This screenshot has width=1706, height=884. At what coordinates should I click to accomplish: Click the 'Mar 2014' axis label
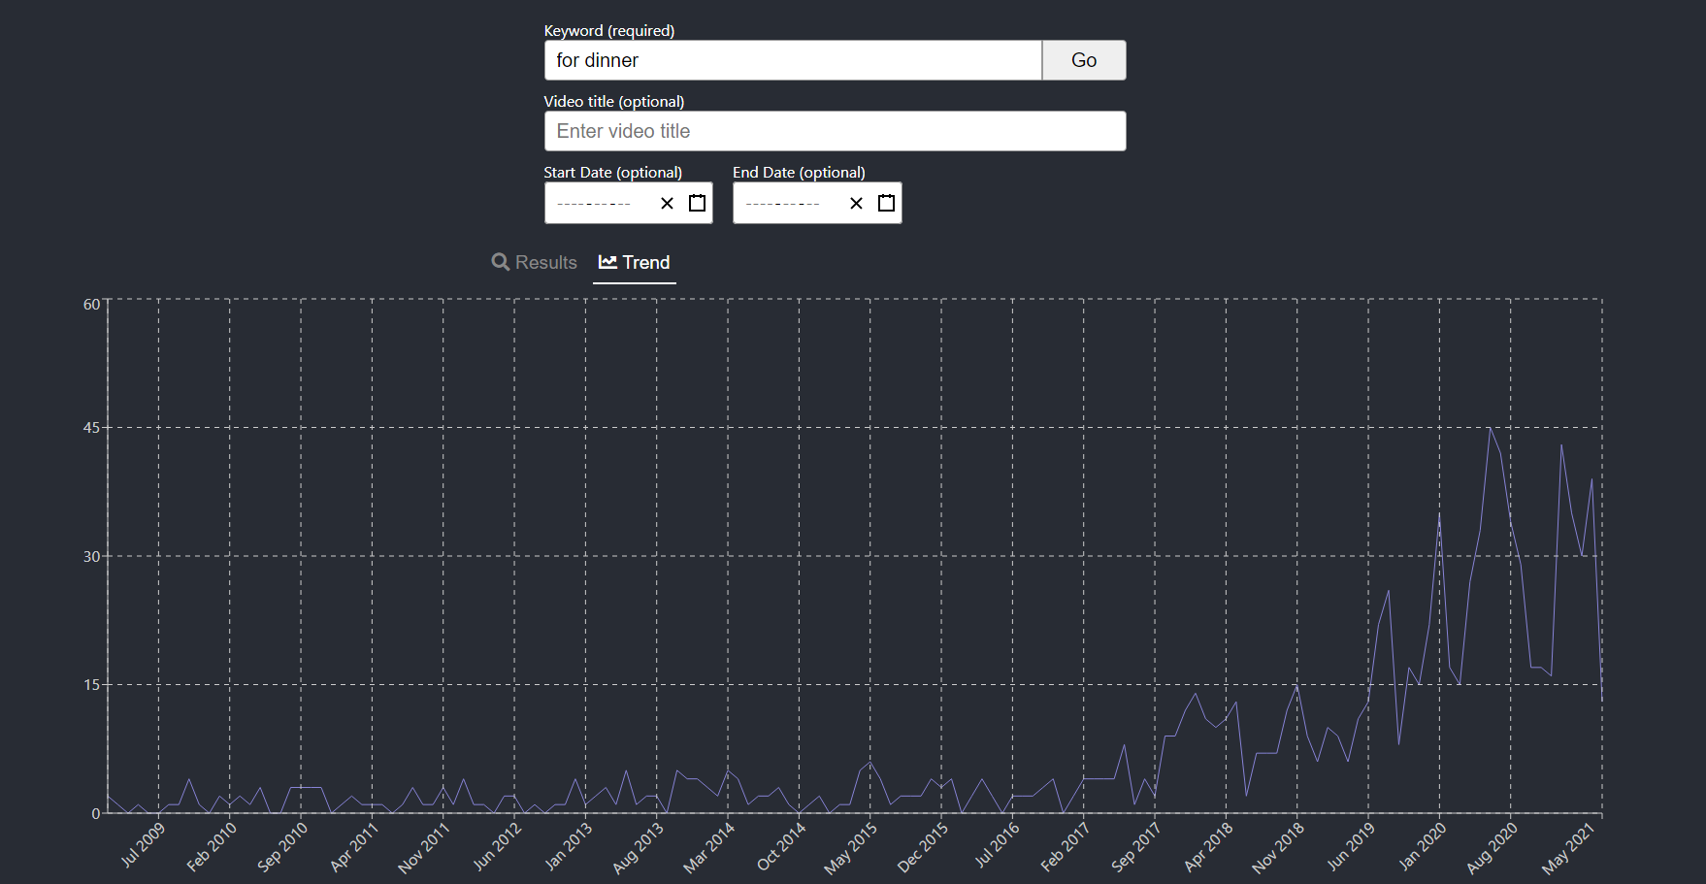pyautogui.click(x=708, y=848)
